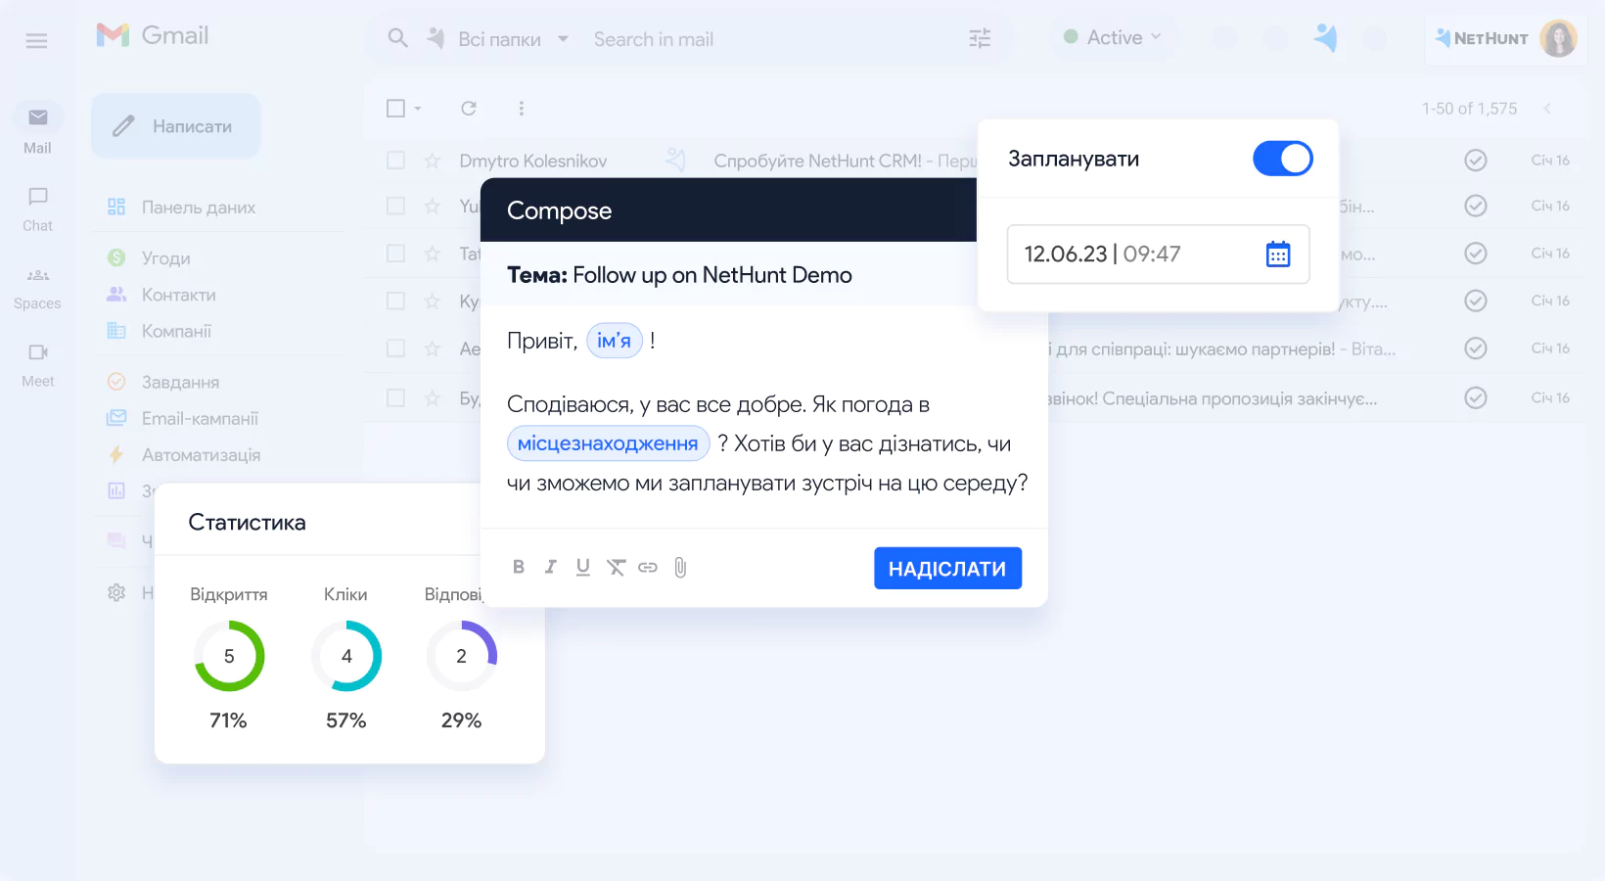1605x881 pixels.
Task: Insert a link in Compose
Action: [x=648, y=567]
